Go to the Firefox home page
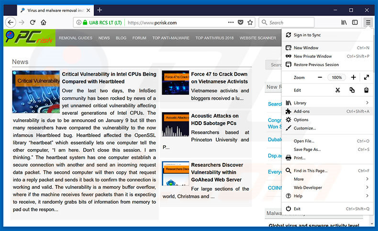This screenshot has width=378, height=231. [x=44, y=23]
